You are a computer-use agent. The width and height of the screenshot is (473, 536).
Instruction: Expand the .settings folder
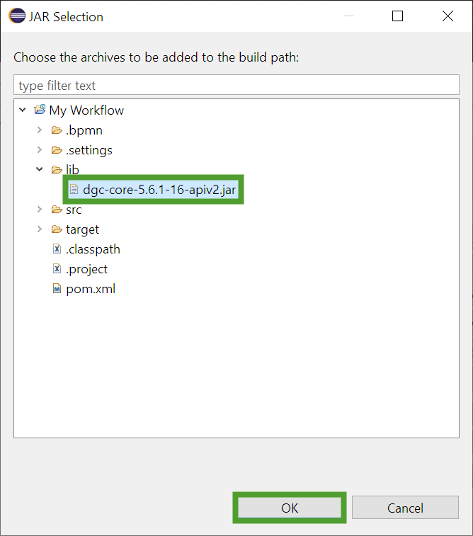(x=40, y=150)
